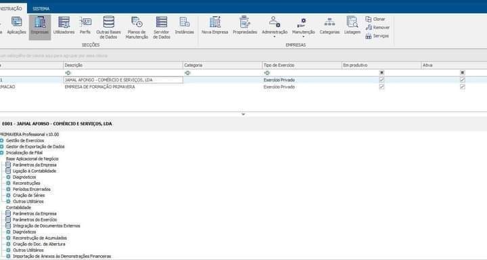
Task: Open the Listagem tool
Action: point(352,26)
